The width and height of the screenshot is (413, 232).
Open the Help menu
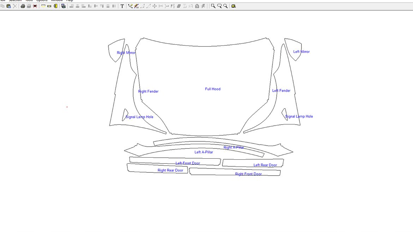70,1
